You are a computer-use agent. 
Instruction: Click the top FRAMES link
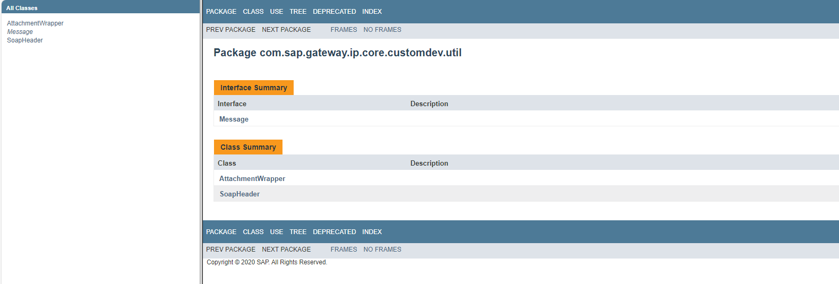coord(344,30)
